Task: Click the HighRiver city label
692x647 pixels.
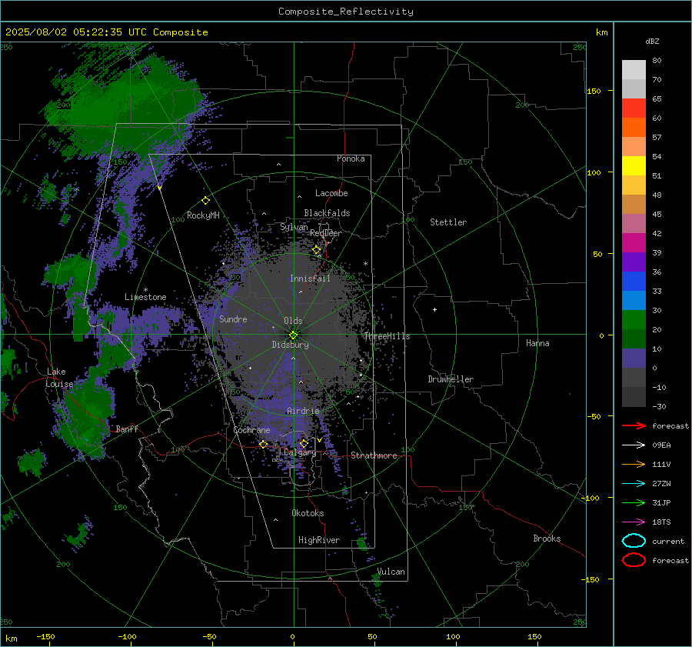Action: pos(319,540)
